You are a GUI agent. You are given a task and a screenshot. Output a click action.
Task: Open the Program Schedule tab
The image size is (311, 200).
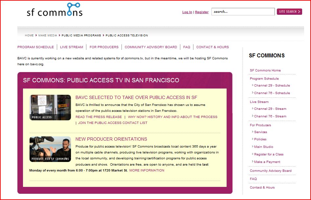click(x=35, y=47)
